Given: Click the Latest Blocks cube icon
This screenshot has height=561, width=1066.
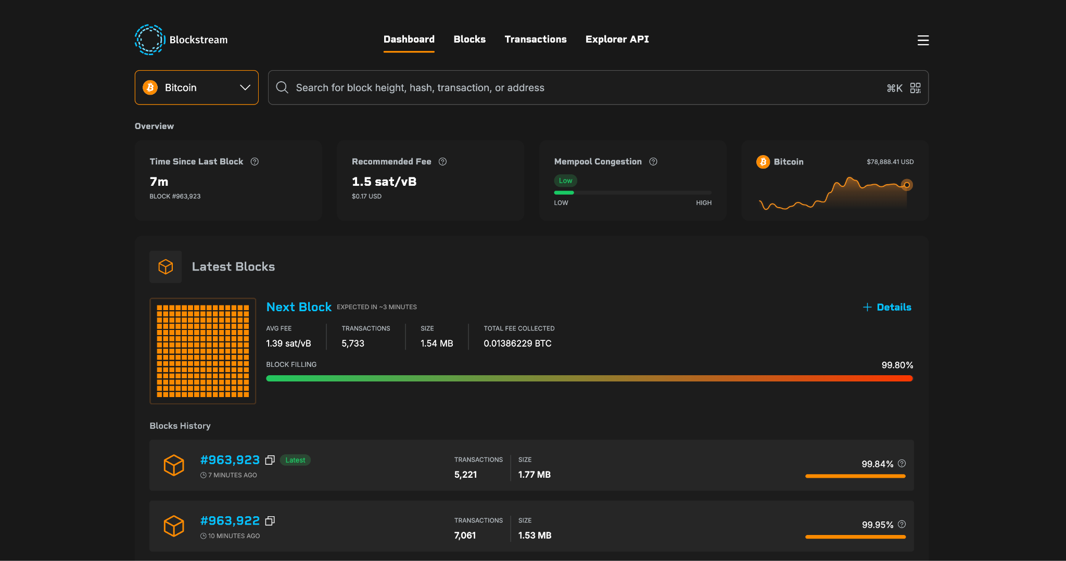Looking at the screenshot, I should pyautogui.click(x=166, y=266).
